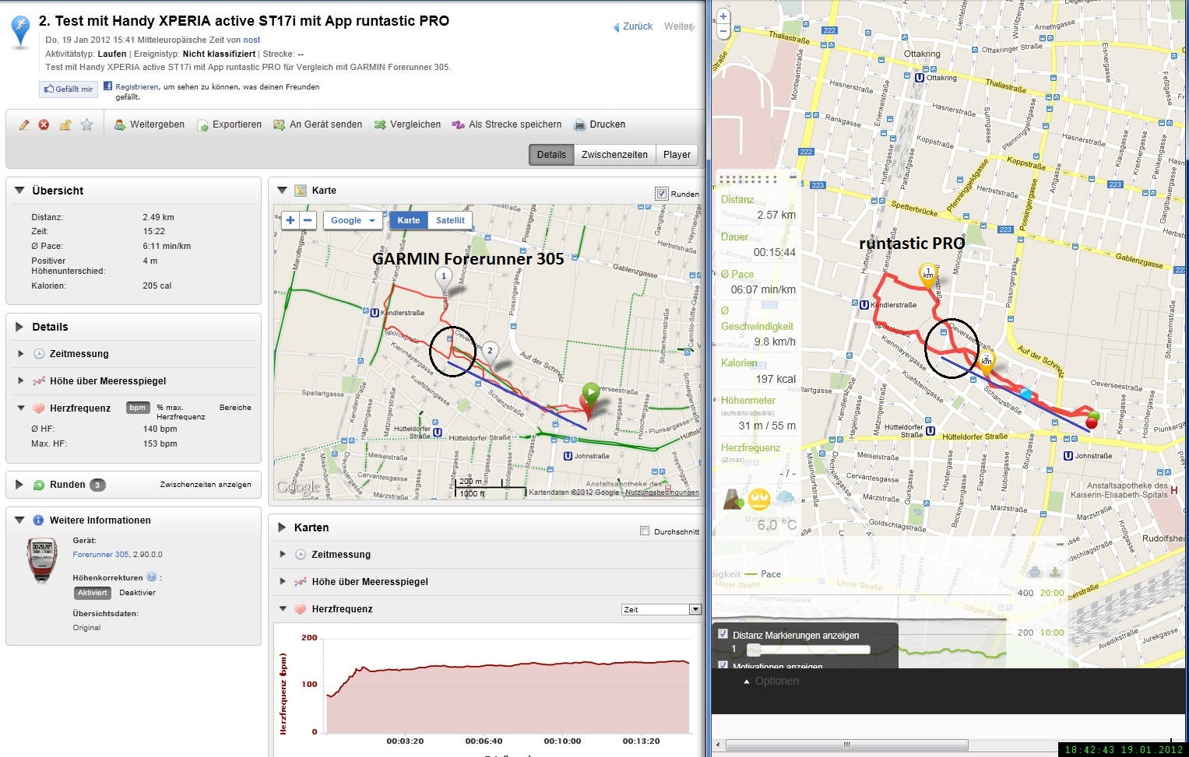Click the green start marker on Garmin map
Image resolution: width=1189 pixels, height=757 pixels.
click(591, 394)
